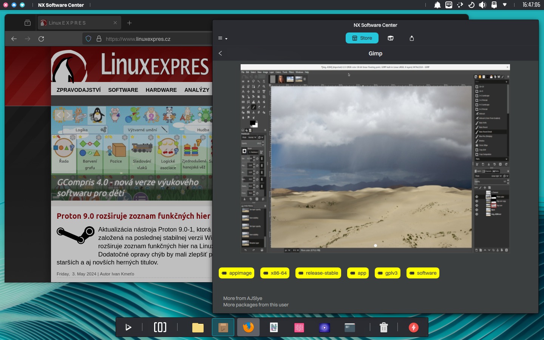Click the Gimp page title
544x340 pixels.
coord(376,54)
